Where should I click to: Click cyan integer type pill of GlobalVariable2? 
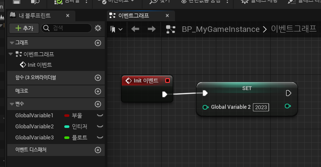click(x=67, y=127)
